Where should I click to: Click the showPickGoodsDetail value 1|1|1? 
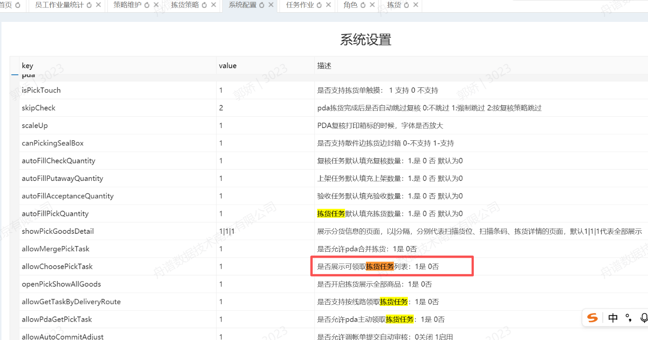[227, 231]
